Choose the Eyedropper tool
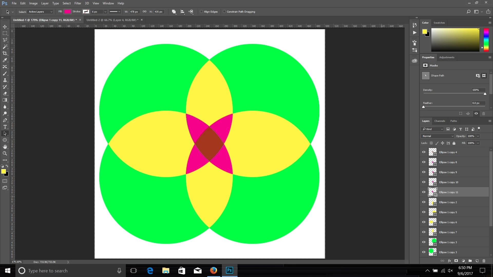The image size is (493, 277). [5, 60]
